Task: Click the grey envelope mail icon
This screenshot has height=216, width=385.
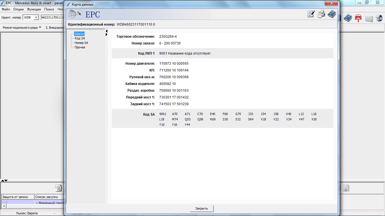Action: [369, 19]
